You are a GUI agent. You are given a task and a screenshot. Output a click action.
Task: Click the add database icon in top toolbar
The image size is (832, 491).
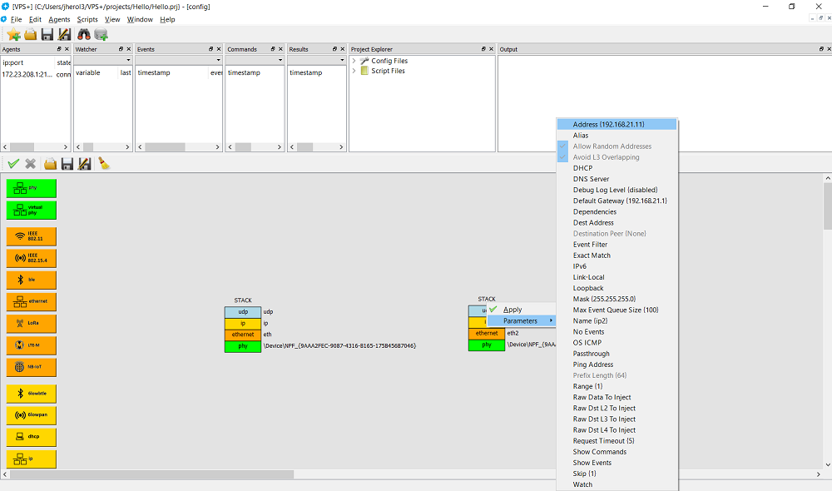pos(102,34)
